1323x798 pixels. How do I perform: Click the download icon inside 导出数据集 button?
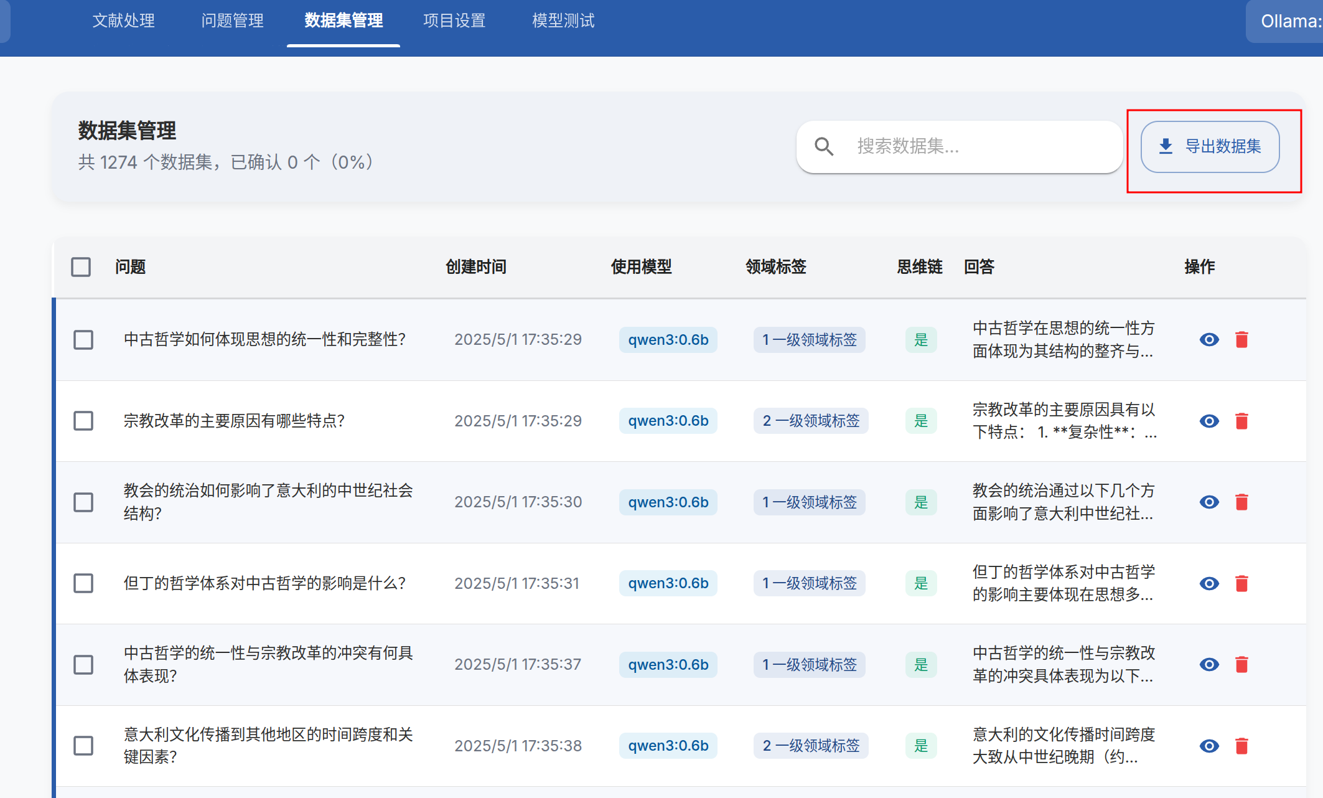pos(1166,147)
